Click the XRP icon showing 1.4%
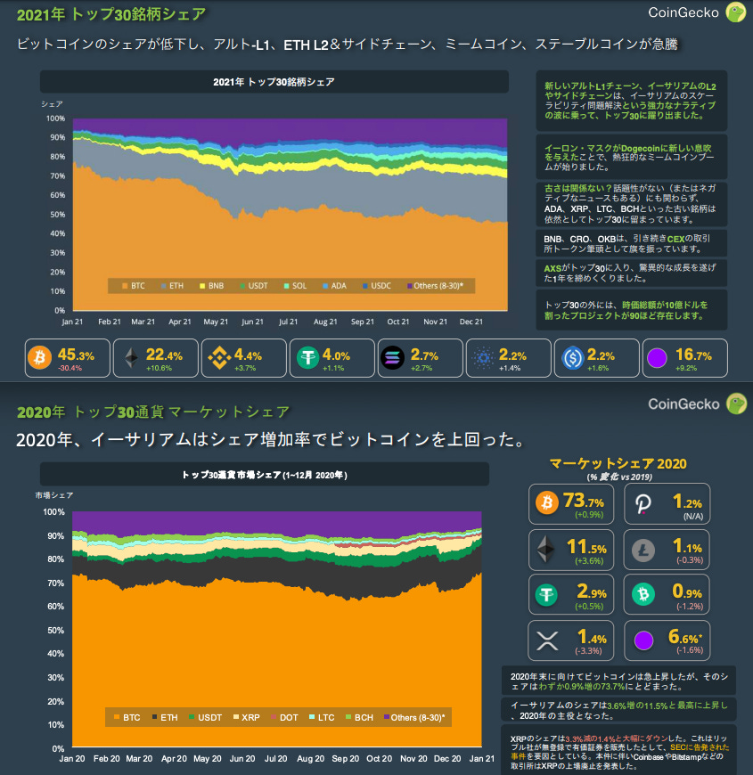The image size is (753, 775). point(547,640)
